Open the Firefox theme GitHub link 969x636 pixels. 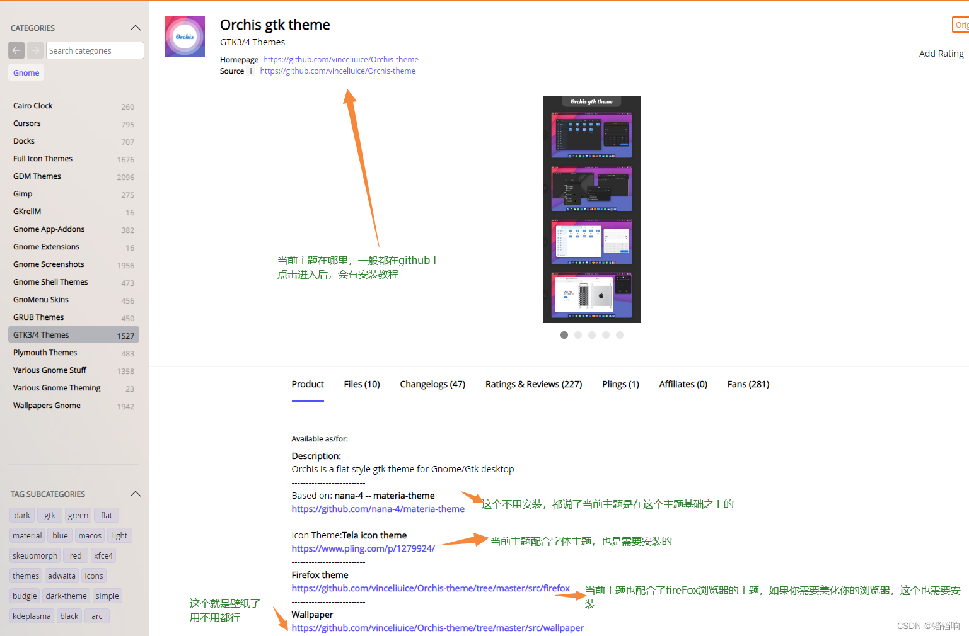[431, 588]
